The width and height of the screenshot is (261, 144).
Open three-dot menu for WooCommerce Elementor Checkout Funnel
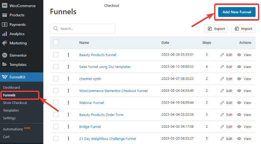tap(68, 91)
